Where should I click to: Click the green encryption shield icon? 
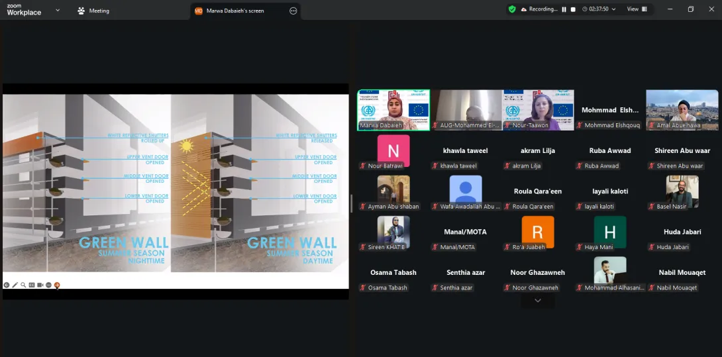pyautogui.click(x=512, y=9)
